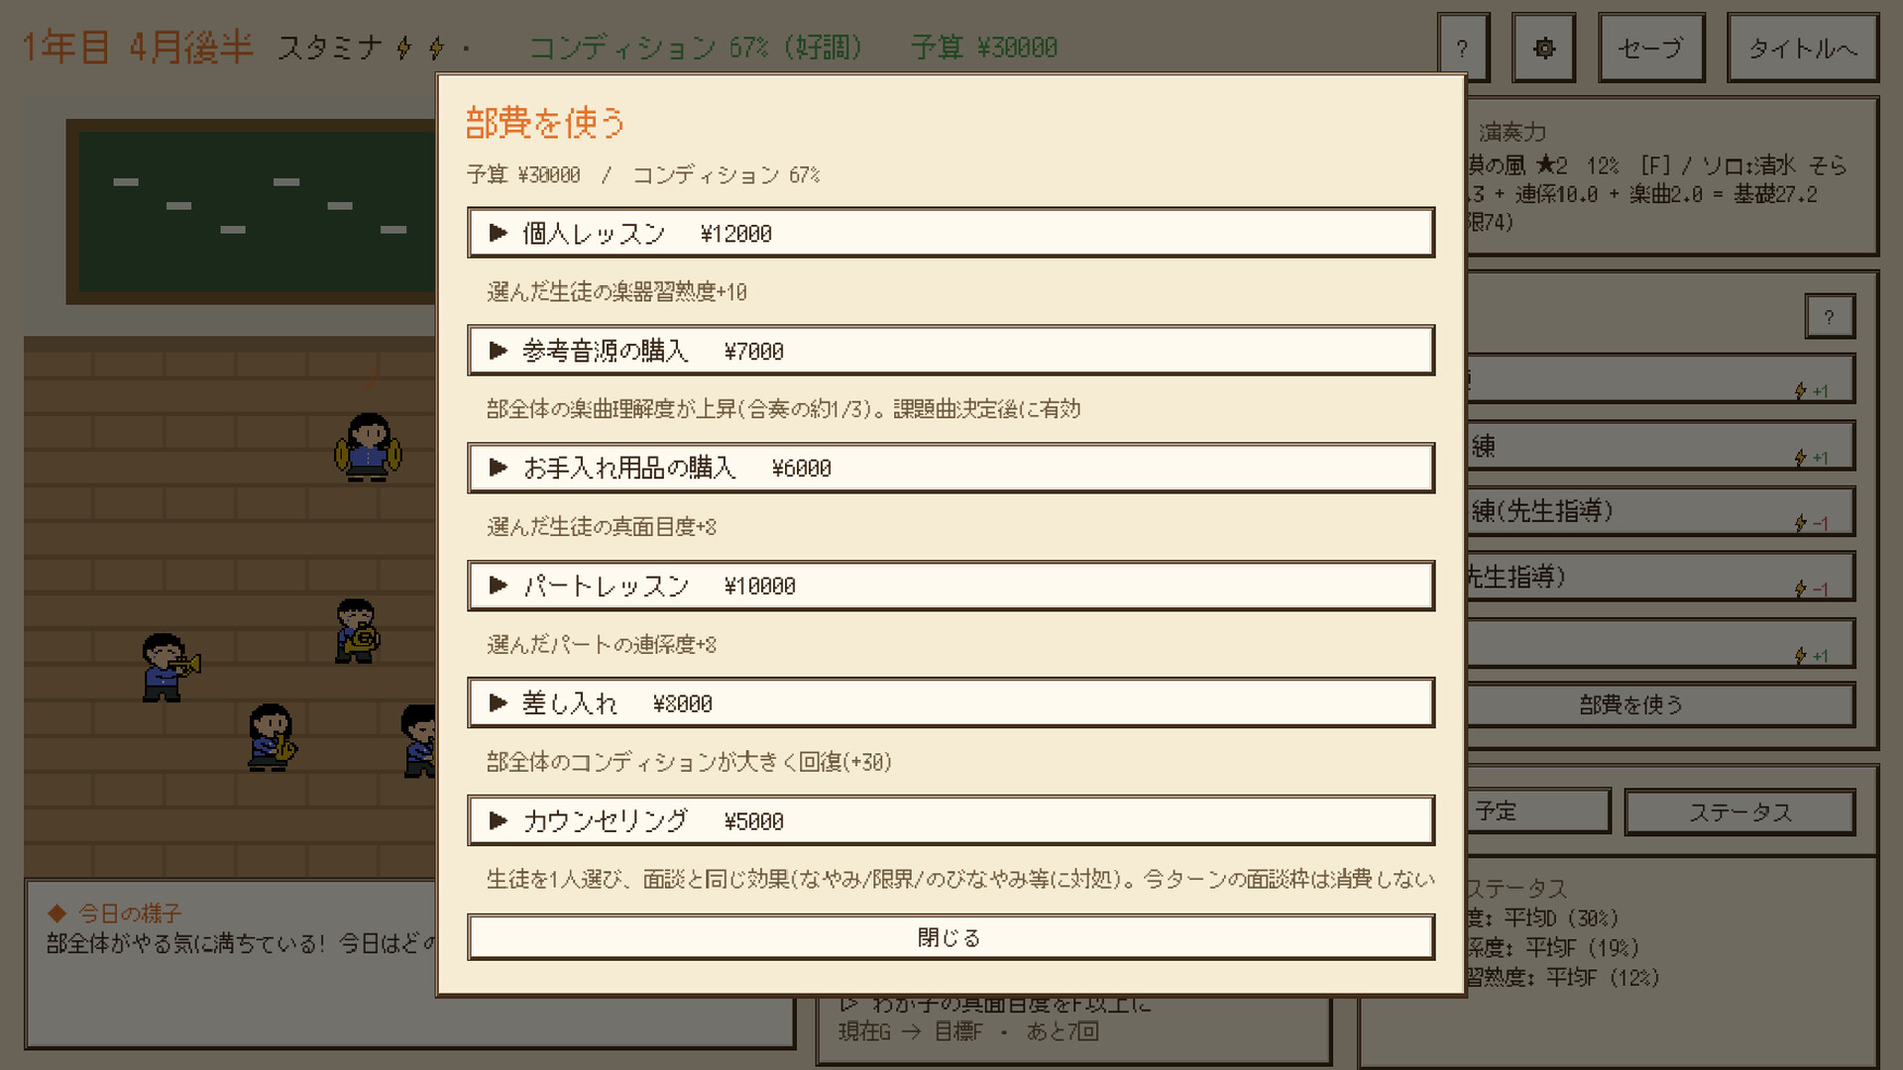This screenshot has height=1070, width=1903.
Task: Select 参考音源の購入 for ¥7000
Action: tap(951, 351)
